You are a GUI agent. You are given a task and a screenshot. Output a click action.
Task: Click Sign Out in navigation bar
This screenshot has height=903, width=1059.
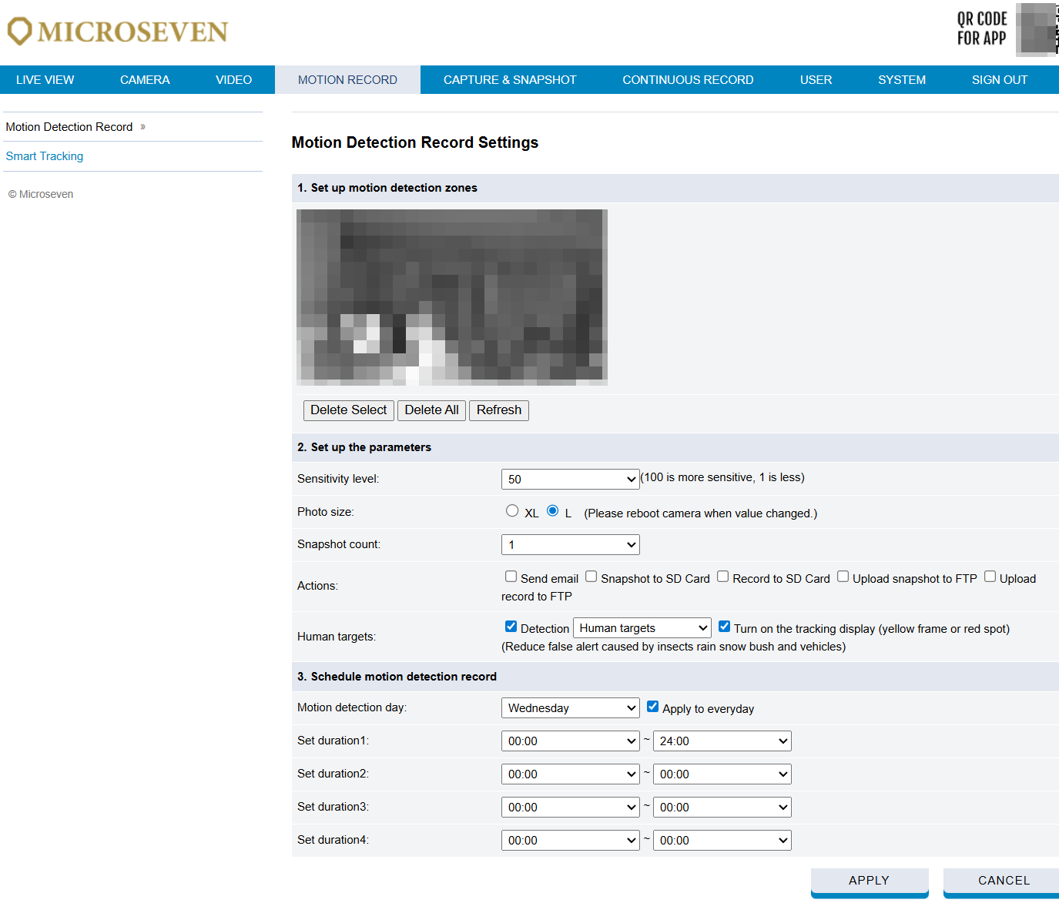click(x=999, y=80)
